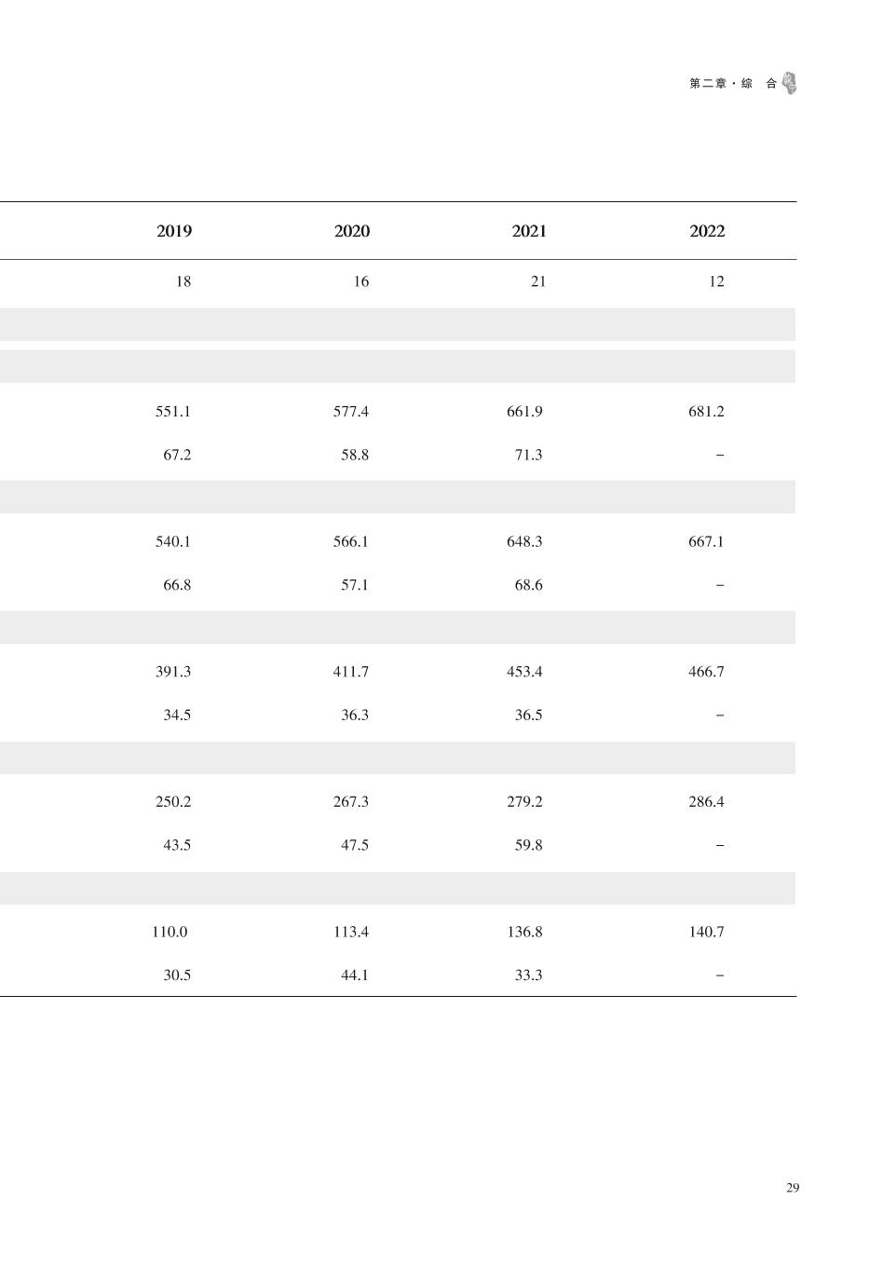This screenshot has height=1268, width=896.
Task: Select the 2022 column header
Action: pyautogui.click(x=707, y=231)
